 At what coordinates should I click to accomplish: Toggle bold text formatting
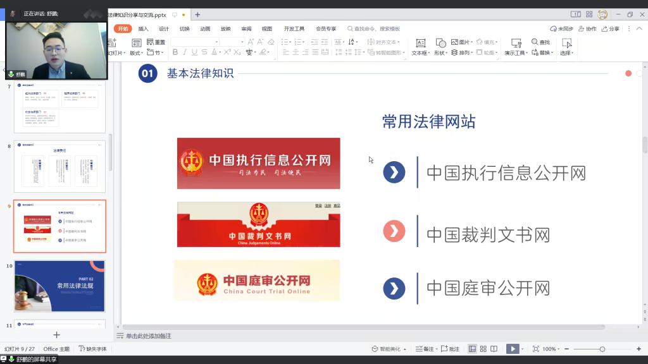coord(175,52)
